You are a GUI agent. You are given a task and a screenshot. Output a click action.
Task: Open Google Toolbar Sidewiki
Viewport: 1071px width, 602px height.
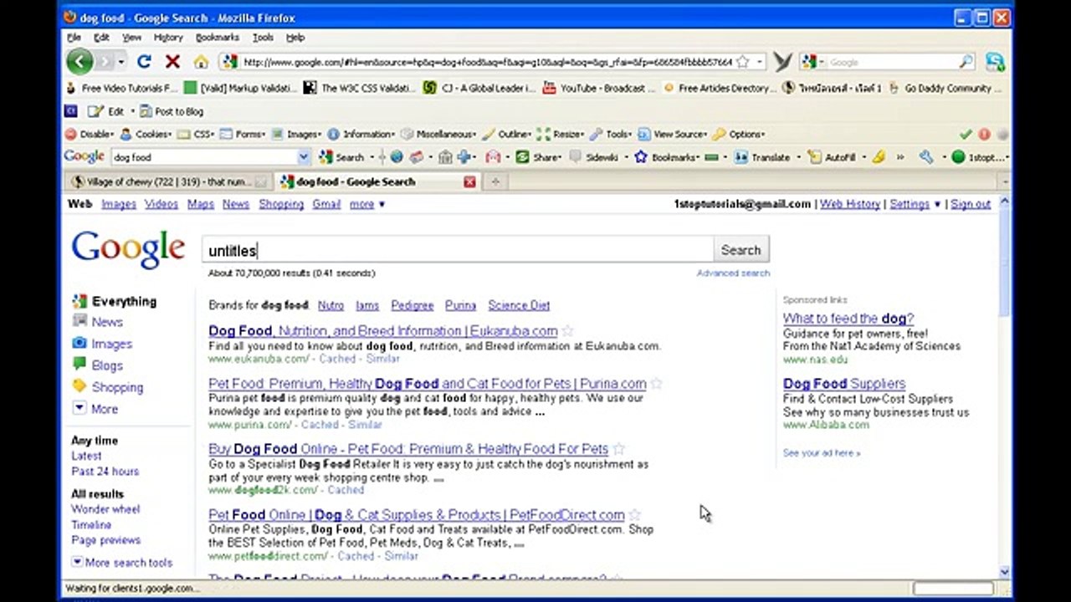coord(593,157)
